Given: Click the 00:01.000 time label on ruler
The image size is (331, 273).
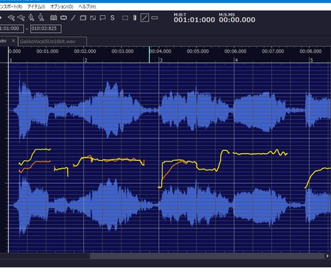Looking at the screenshot, I should [47, 51].
